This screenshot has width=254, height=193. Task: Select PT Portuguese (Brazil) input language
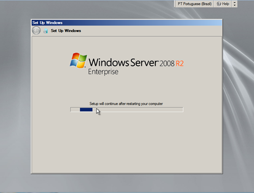(x=194, y=4)
